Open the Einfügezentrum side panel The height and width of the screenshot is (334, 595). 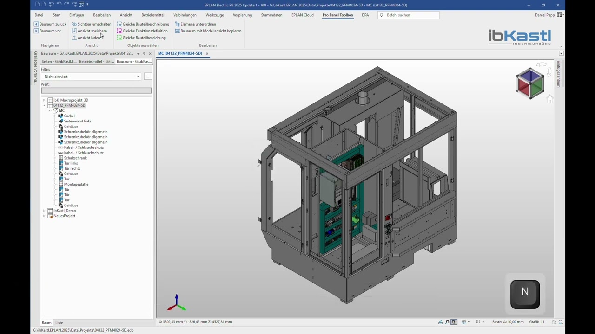coord(559,74)
